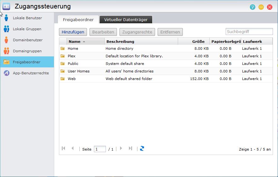Image resolution: width=278 pixels, height=177 pixels.
Task: Click the Freigabeordner sidebar folder icon
Action: 6,62
